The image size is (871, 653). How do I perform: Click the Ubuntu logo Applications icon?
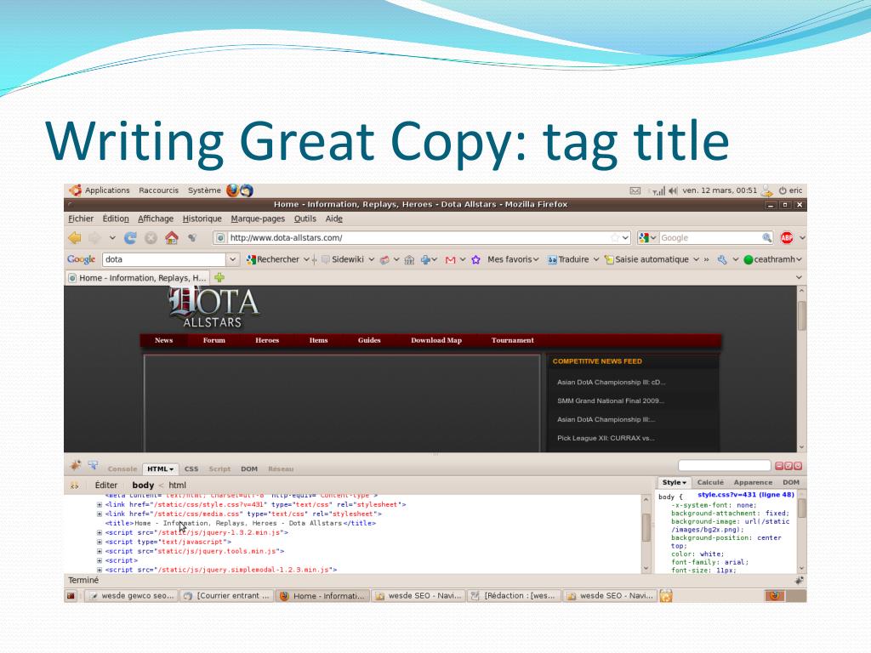tap(75, 190)
